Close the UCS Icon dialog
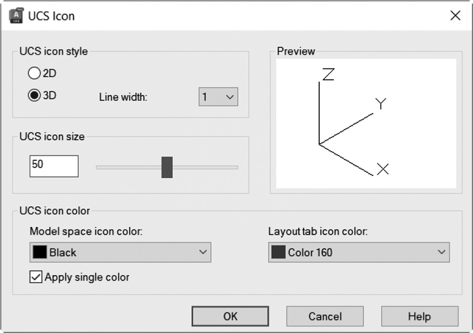The height and width of the screenshot is (333, 473). [x=455, y=15]
